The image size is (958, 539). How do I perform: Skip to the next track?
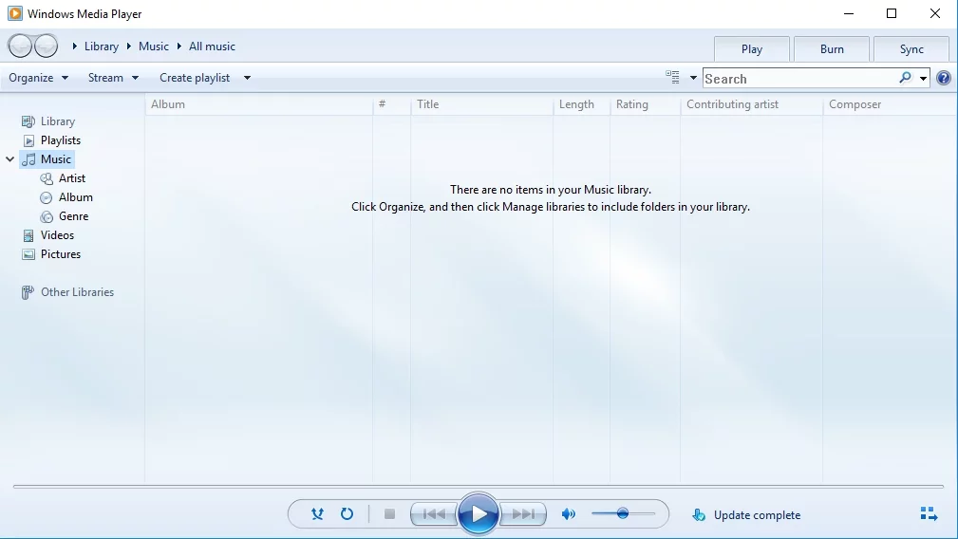click(x=523, y=514)
